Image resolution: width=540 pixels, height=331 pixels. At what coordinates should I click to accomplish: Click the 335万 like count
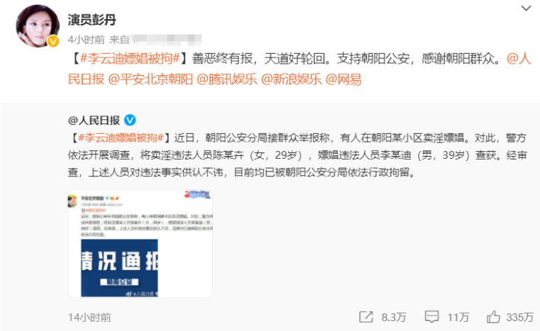519,317
